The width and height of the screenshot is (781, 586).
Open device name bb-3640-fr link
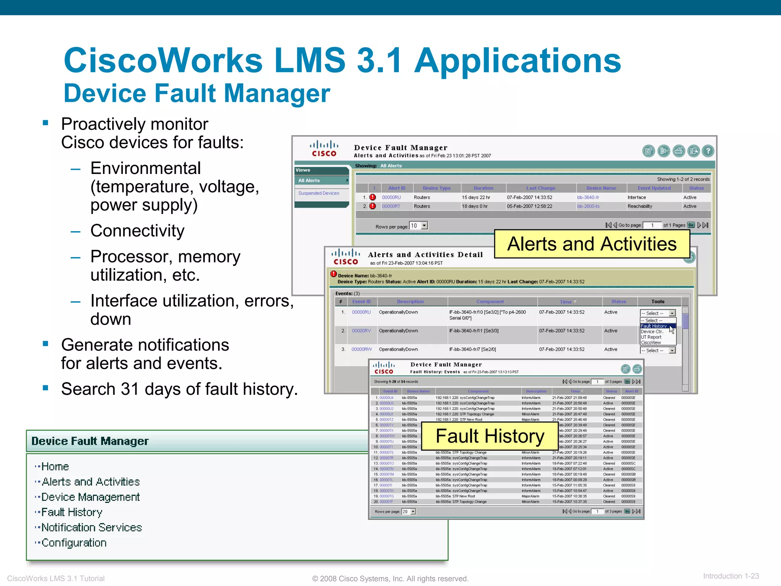pos(588,197)
